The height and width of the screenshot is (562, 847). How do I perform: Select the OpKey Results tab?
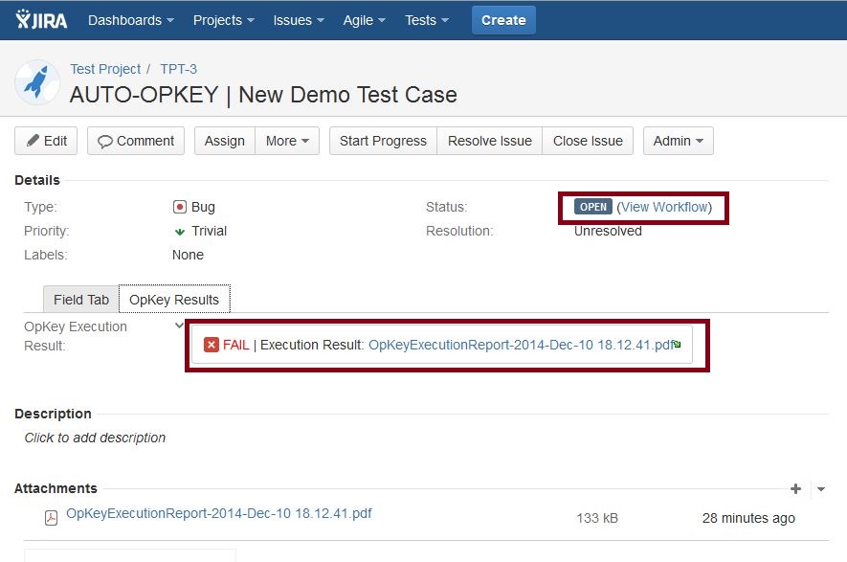tap(174, 300)
